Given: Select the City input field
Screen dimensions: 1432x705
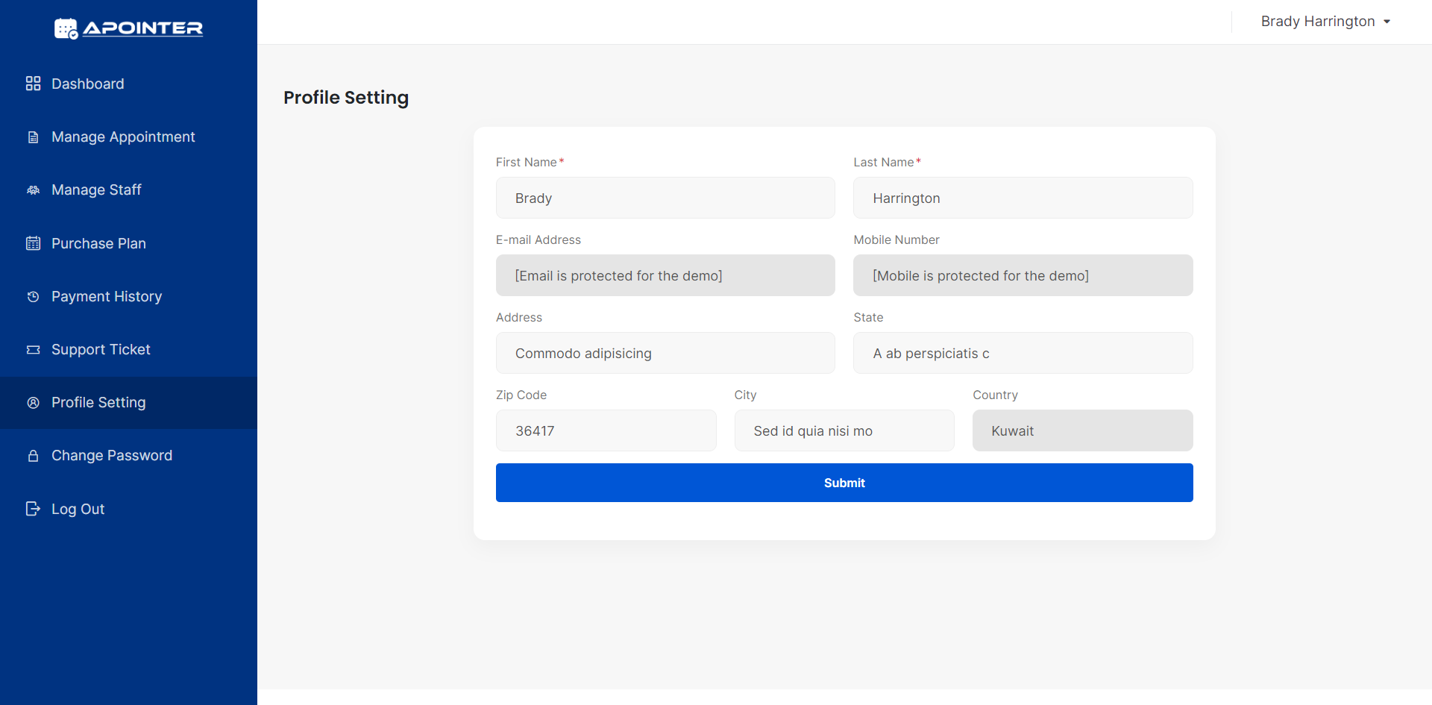Looking at the screenshot, I should pos(844,430).
